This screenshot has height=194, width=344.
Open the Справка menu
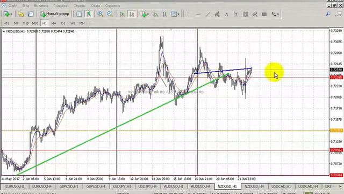[112, 6]
